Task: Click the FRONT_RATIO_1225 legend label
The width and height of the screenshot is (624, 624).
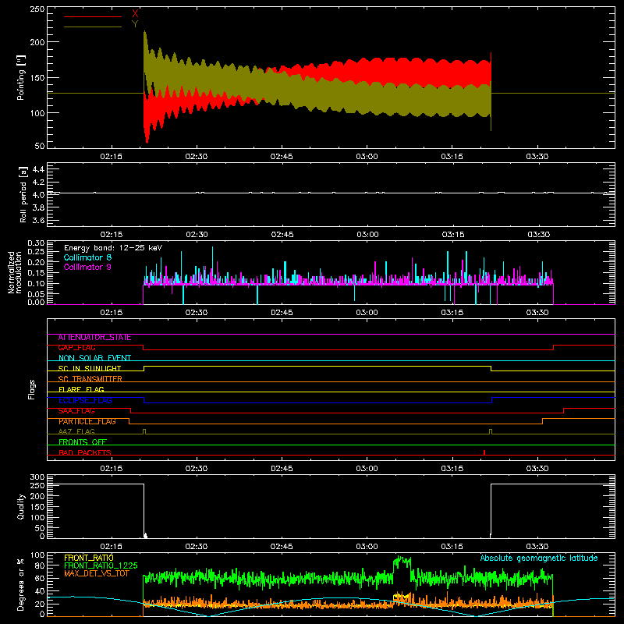Action: coord(101,565)
